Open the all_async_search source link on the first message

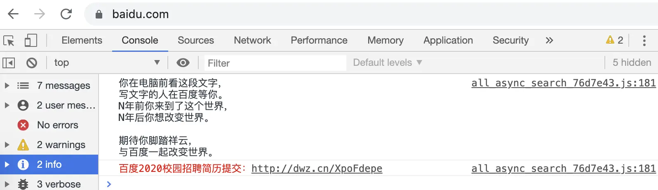pos(563,83)
